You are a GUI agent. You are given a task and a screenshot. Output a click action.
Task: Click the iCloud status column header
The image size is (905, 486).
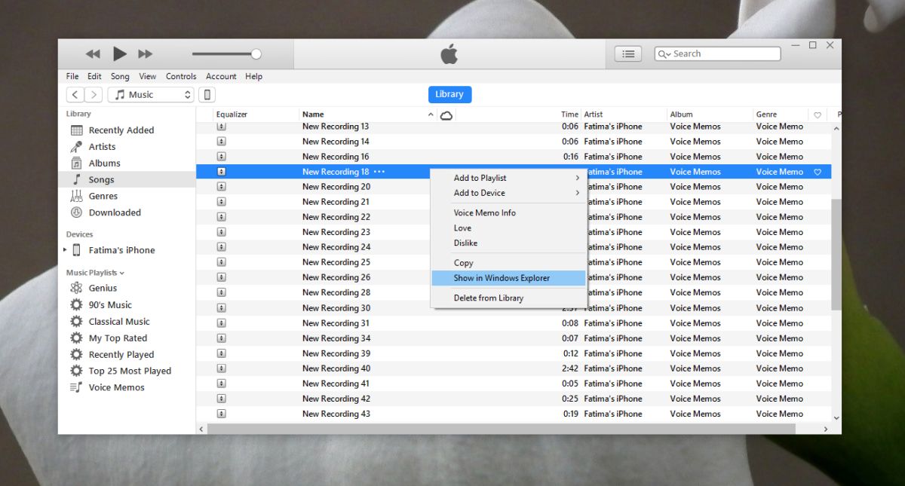[x=446, y=115]
